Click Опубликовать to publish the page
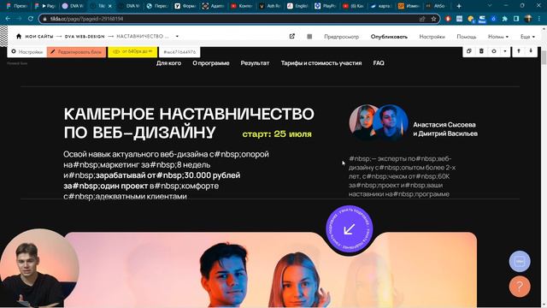 (389, 36)
